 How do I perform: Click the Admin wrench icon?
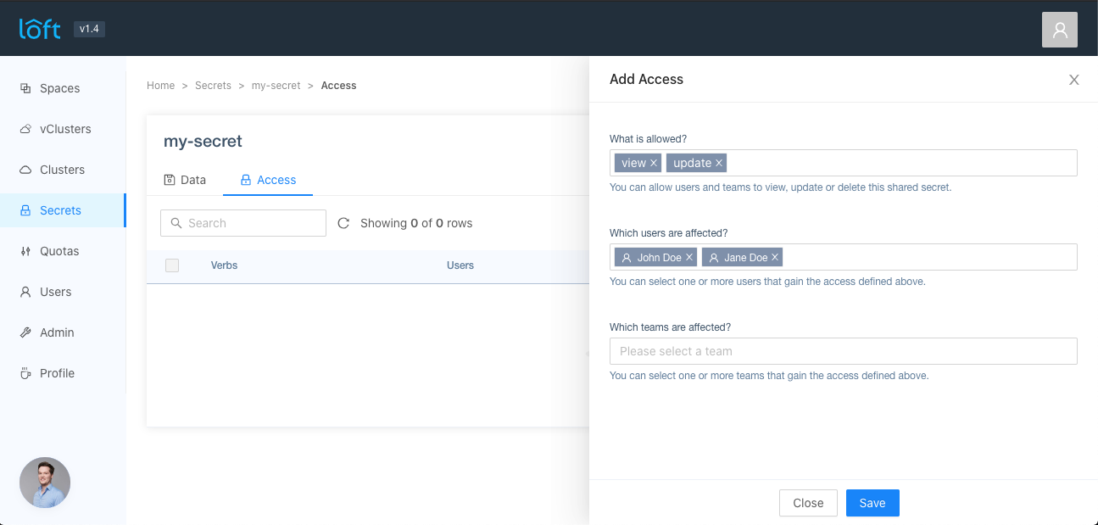pyautogui.click(x=25, y=332)
